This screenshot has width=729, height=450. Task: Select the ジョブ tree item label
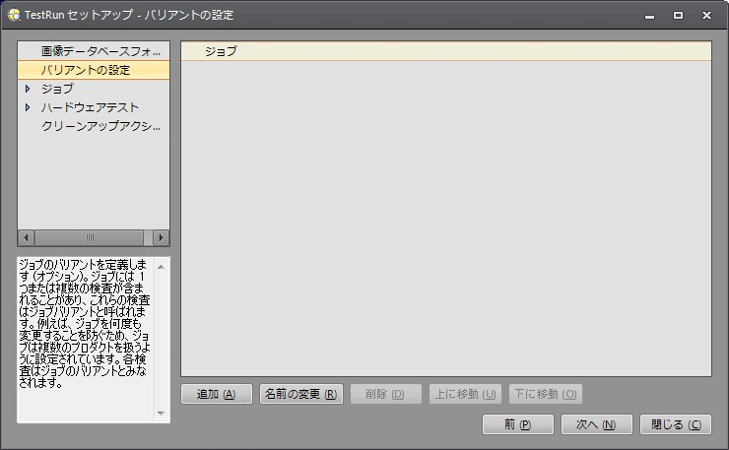(x=57, y=89)
